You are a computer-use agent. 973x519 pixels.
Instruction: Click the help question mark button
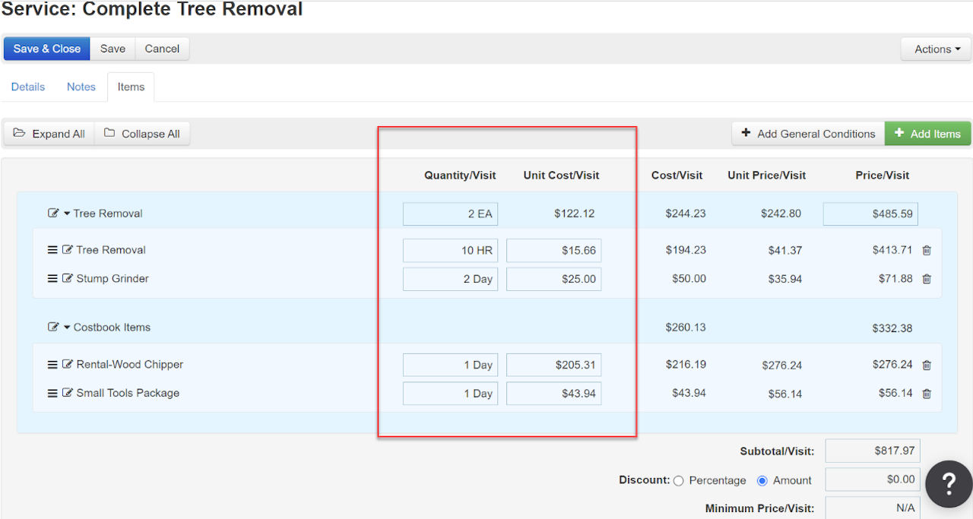949,484
